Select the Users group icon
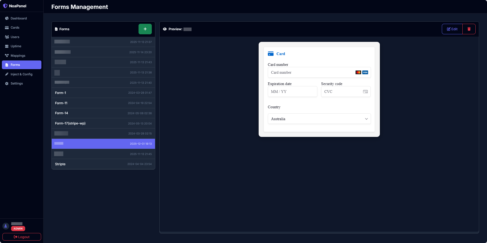 (7, 37)
